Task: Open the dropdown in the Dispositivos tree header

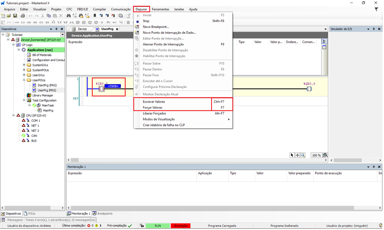Action: [62, 35]
